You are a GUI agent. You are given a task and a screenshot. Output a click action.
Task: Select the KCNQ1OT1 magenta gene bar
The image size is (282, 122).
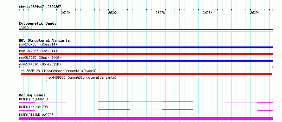click(146, 119)
